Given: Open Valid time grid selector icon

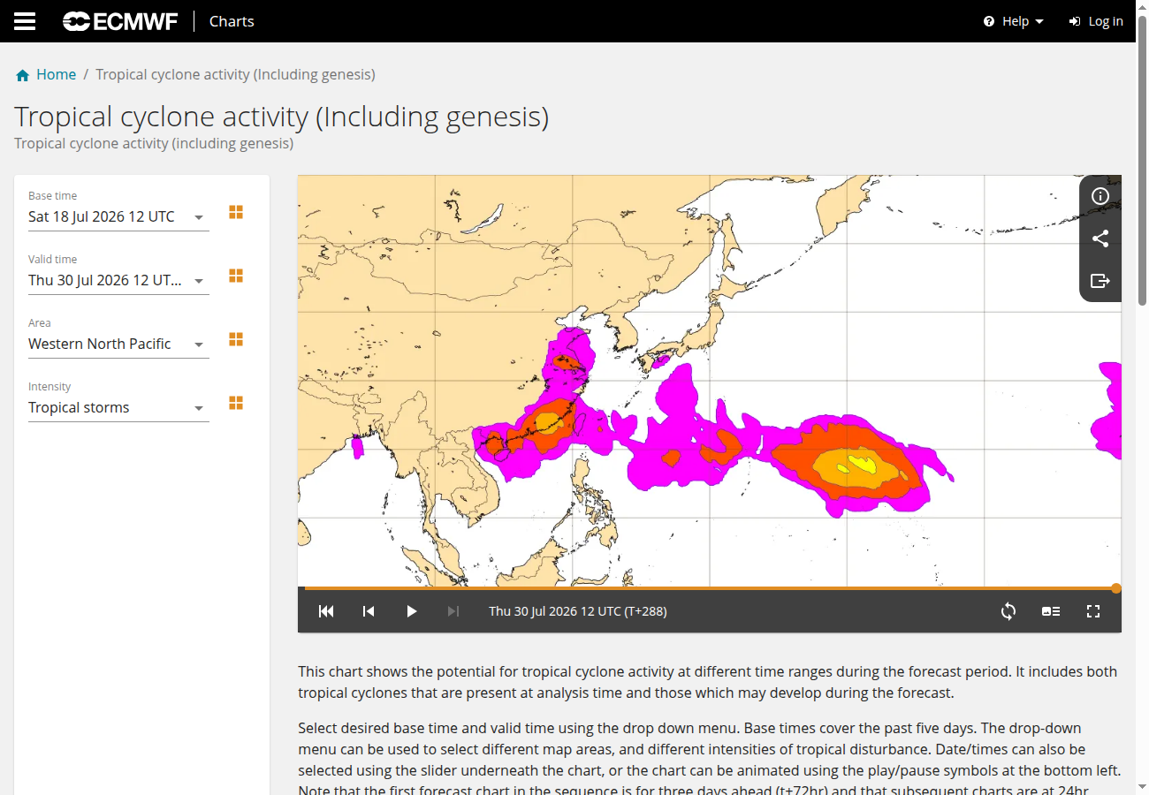Looking at the screenshot, I should (236, 276).
